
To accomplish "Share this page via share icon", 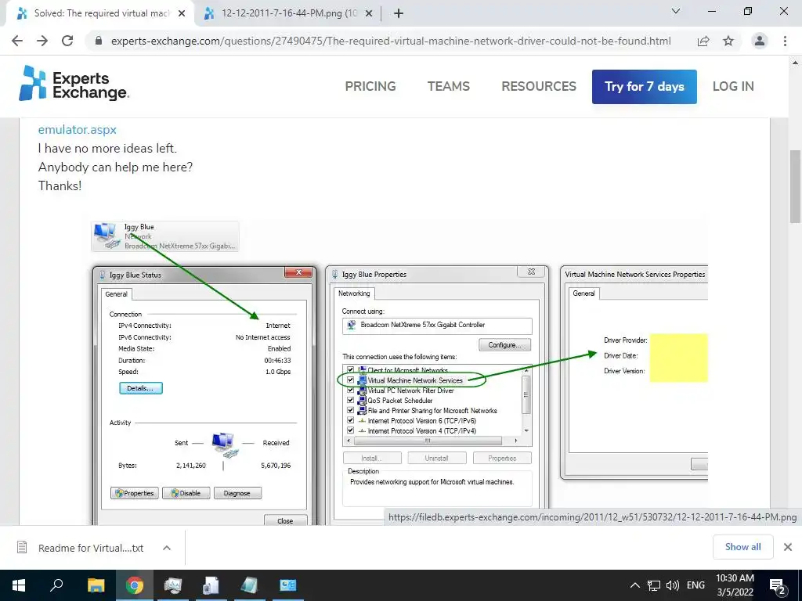I will (x=703, y=41).
